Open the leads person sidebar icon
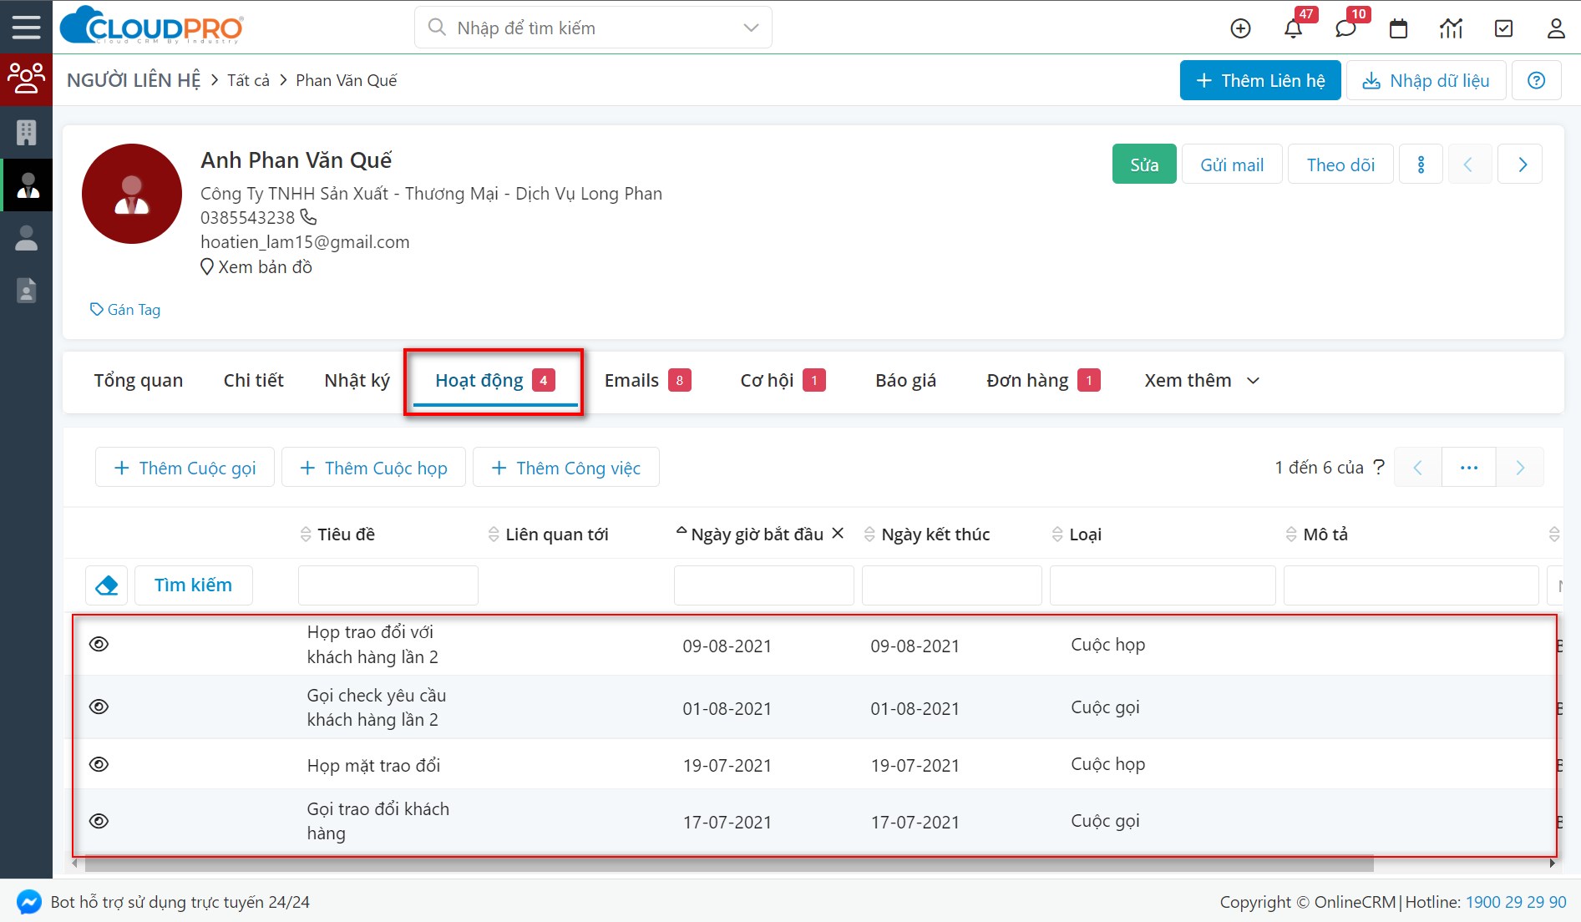The height and width of the screenshot is (922, 1581). pos(26,238)
